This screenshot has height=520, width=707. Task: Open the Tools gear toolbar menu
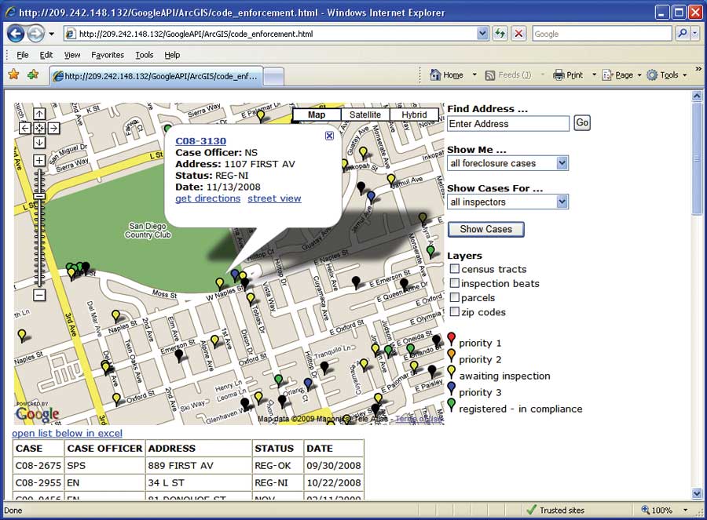666,75
